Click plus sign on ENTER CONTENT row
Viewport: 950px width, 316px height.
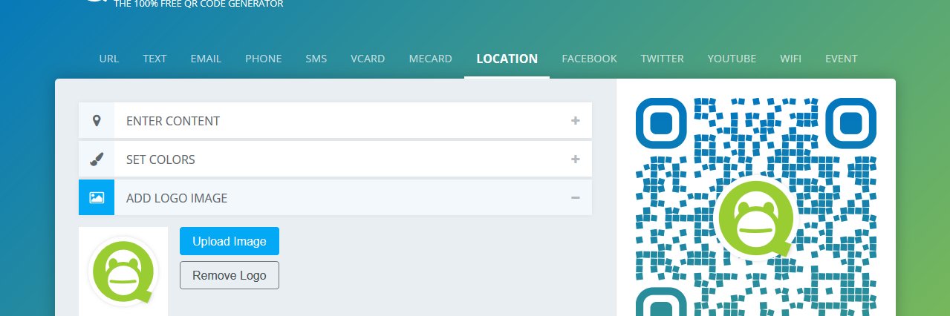[575, 120]
